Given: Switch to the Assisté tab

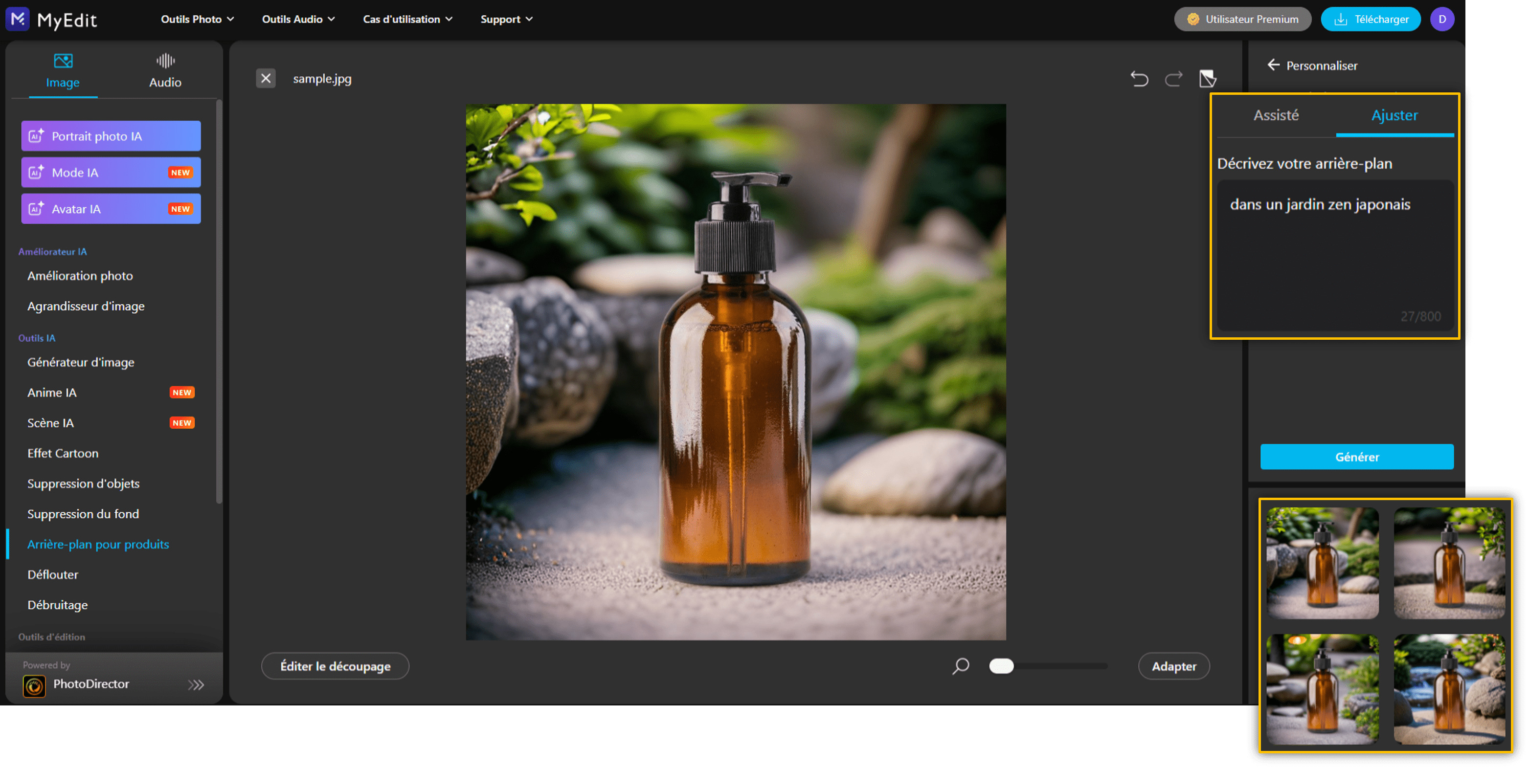Looking at the screenshot, I should click(1276, 115).
